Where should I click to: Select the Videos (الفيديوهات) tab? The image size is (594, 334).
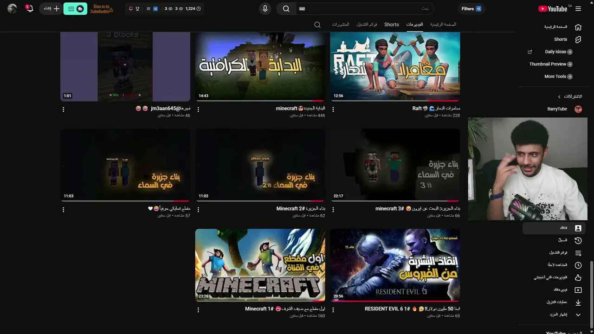pos(415,25)
